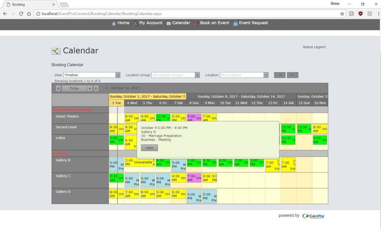Screen dimensions: 381x230
Task: Open the dropdown arrow beside Today
Action: [x=90, y=88]
